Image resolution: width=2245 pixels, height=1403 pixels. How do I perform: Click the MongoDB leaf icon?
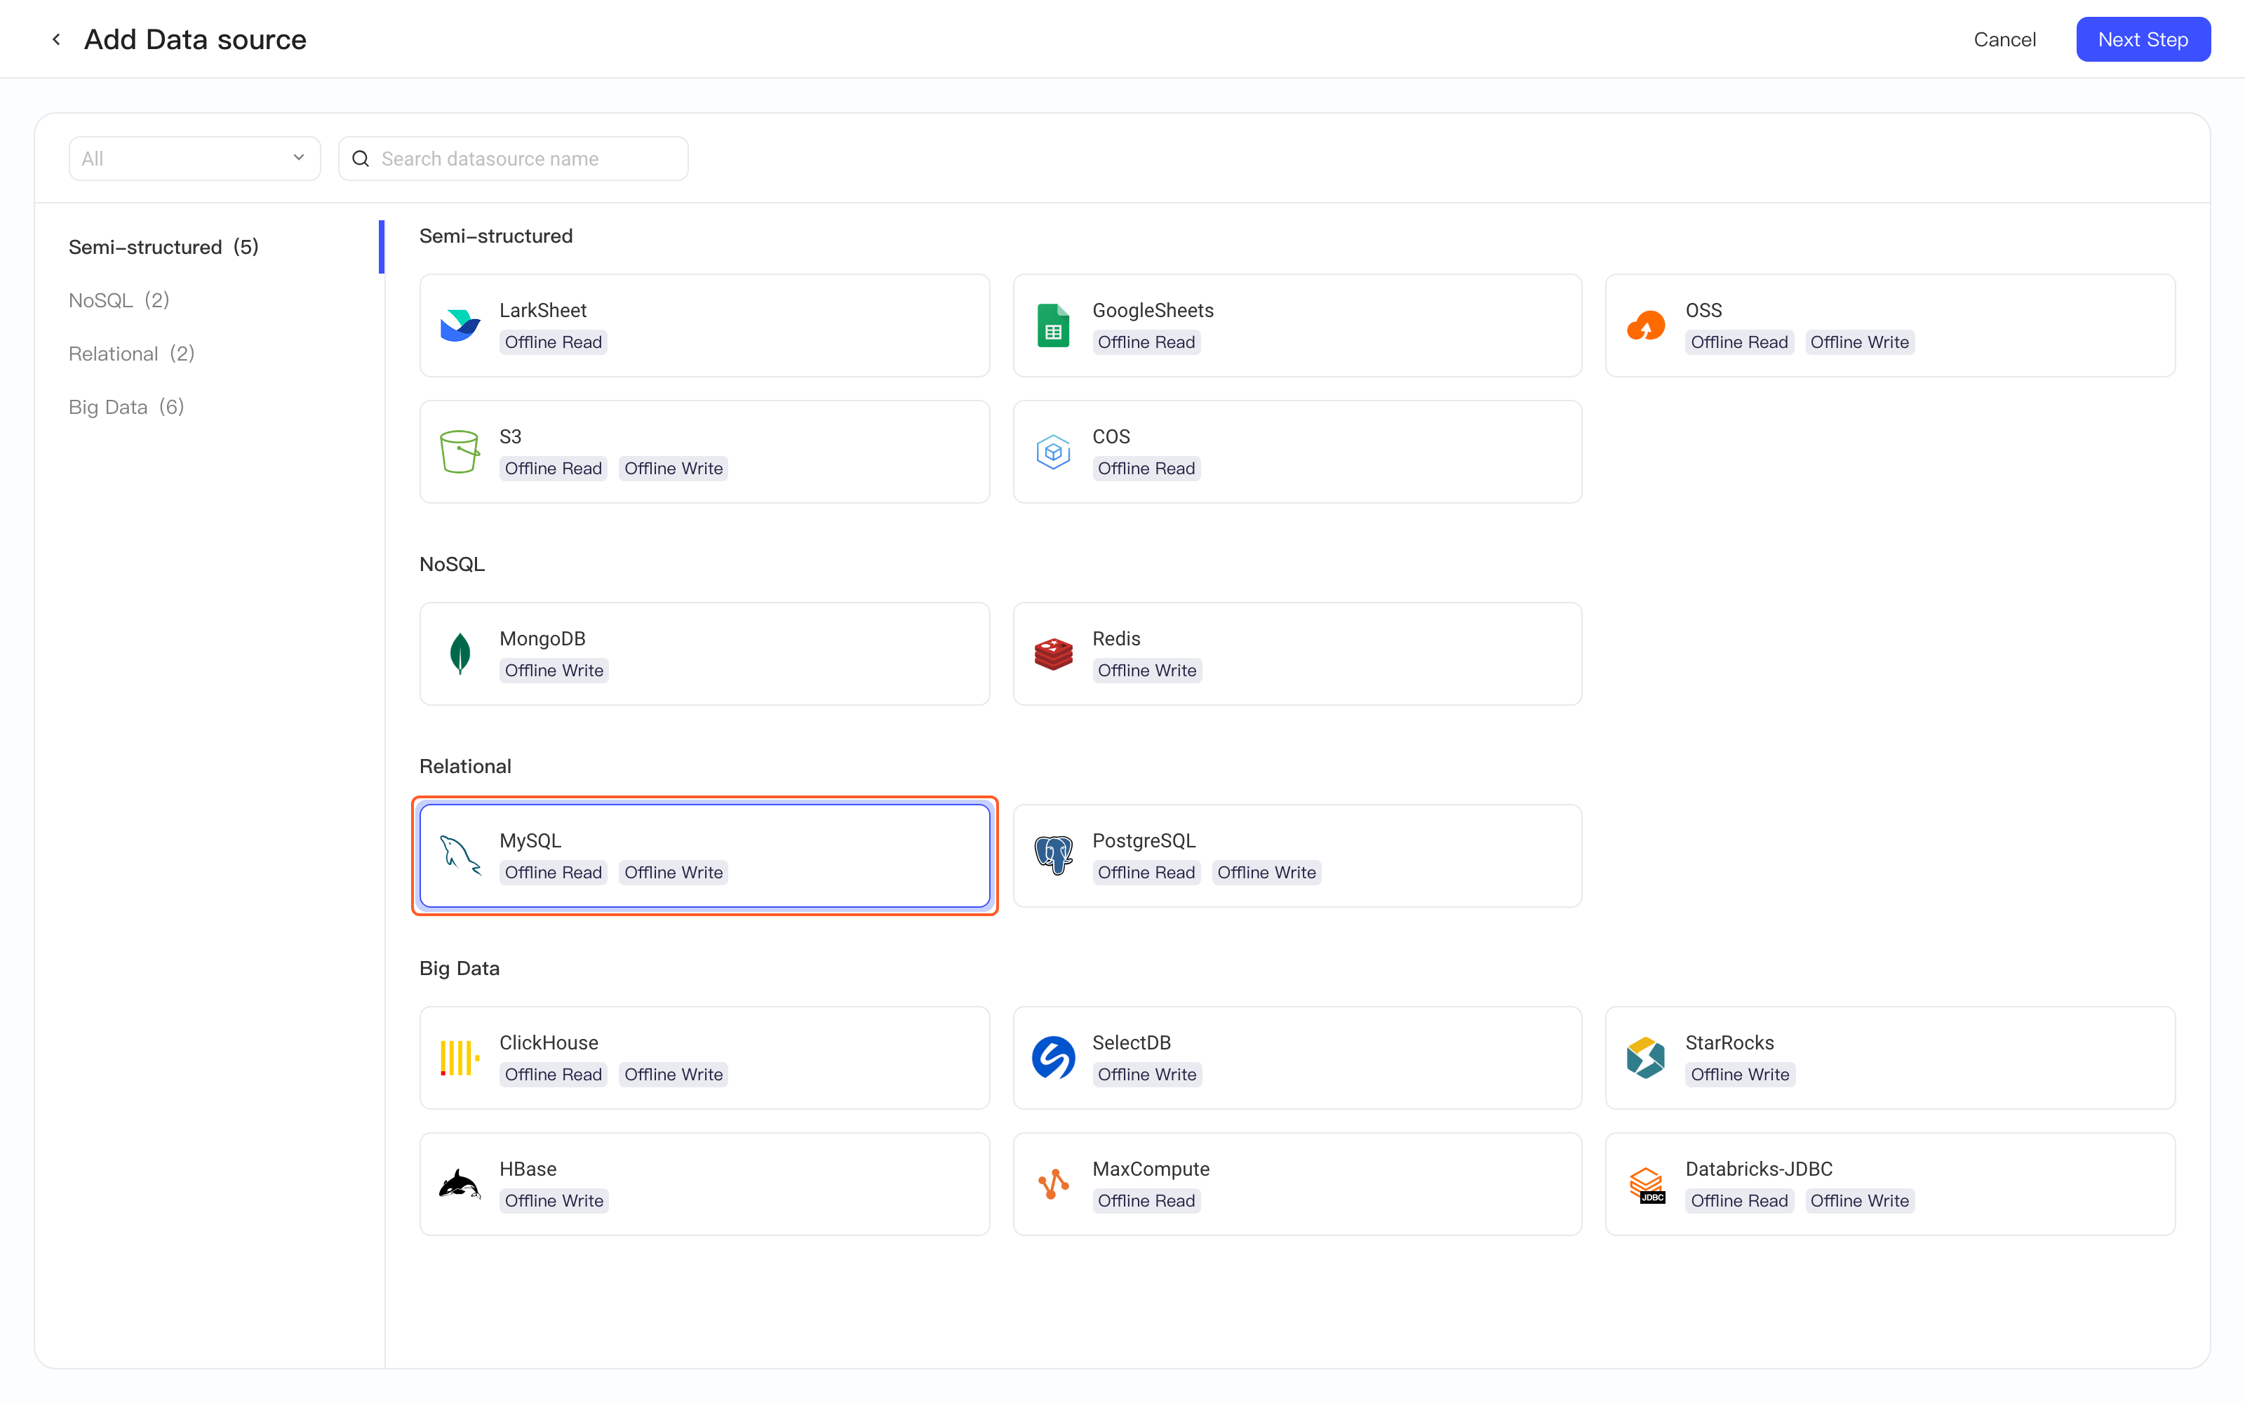(x=460, y=654)
